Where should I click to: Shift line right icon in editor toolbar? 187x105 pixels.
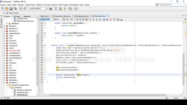point(107,20)
